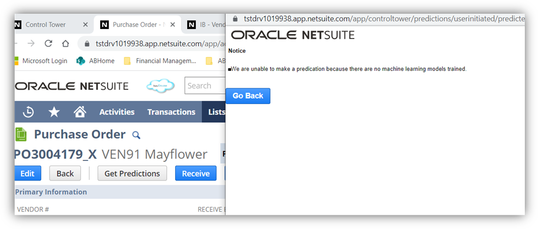Click the Go Back button
Image resolution: width=538 pixels, height=229 pixels.
point(248,96)
